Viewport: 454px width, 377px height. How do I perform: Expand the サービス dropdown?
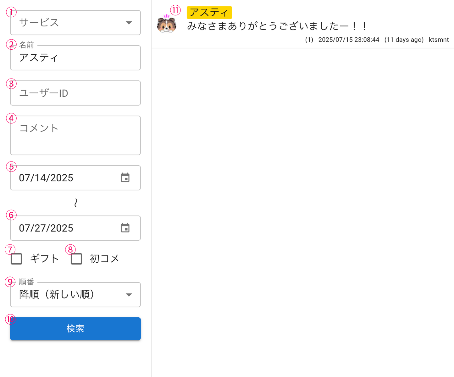coord(75,23)
